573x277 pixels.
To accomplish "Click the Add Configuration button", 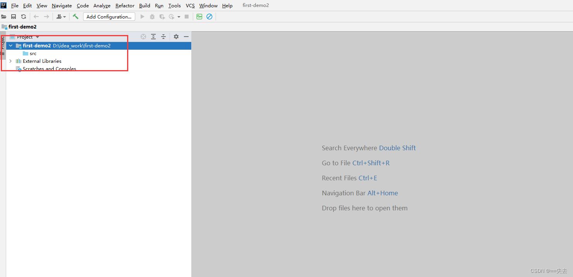I will click(x=109, y=17).
